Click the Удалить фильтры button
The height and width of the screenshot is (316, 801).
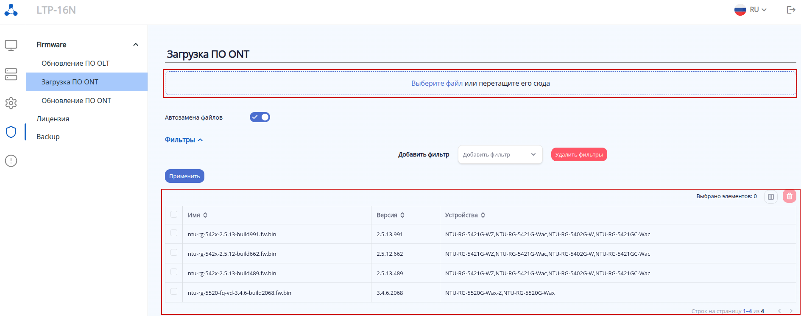pyautogui.click(x=579, y=154)
